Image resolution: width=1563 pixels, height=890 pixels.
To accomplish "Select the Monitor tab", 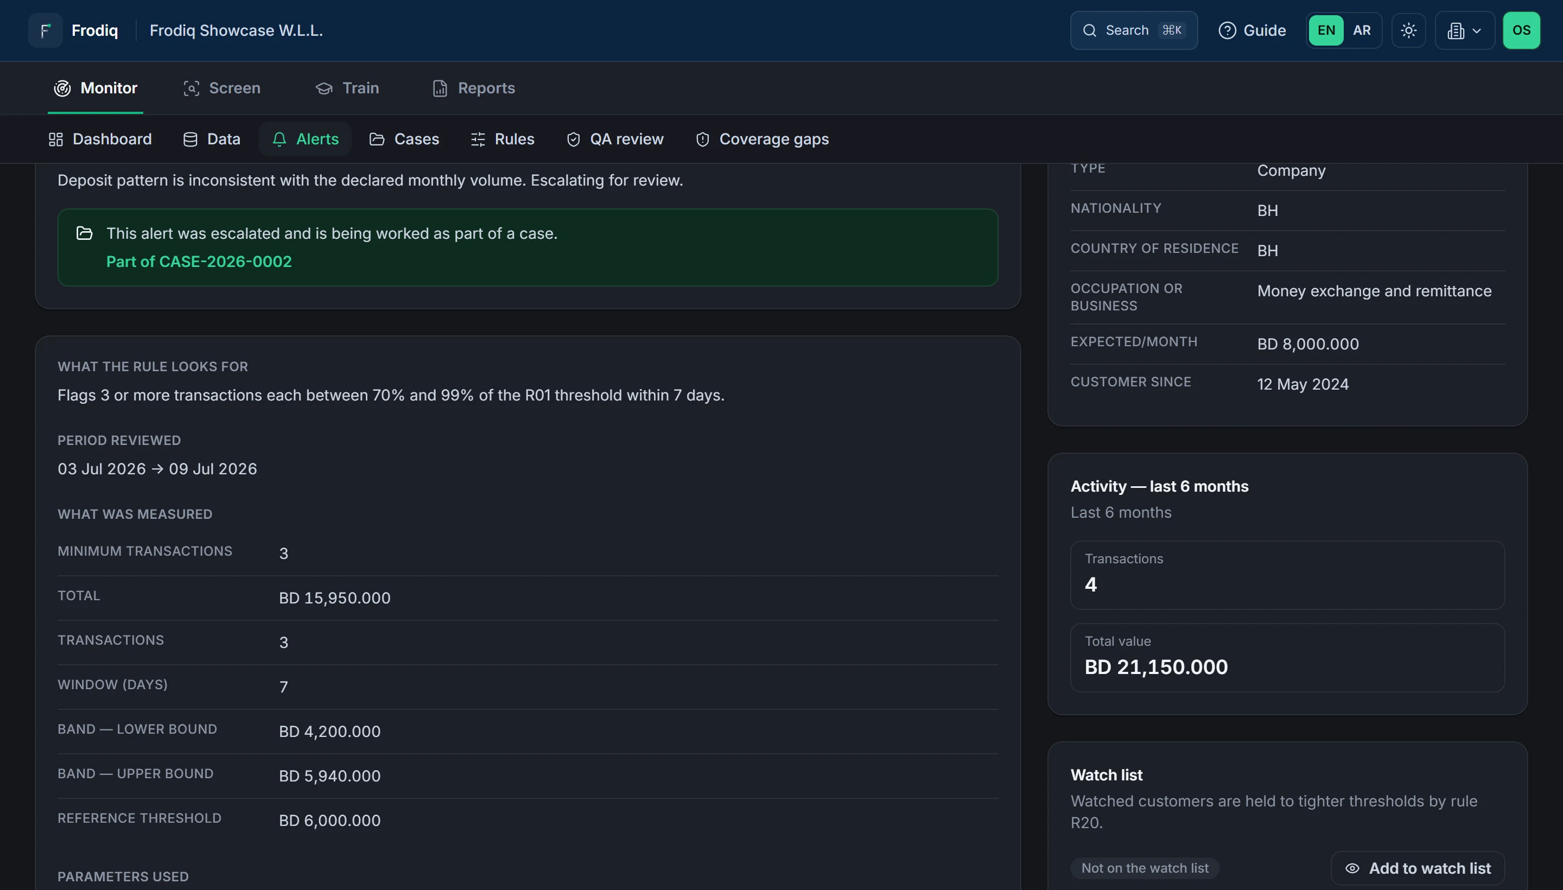I will [x=96, y=88].
